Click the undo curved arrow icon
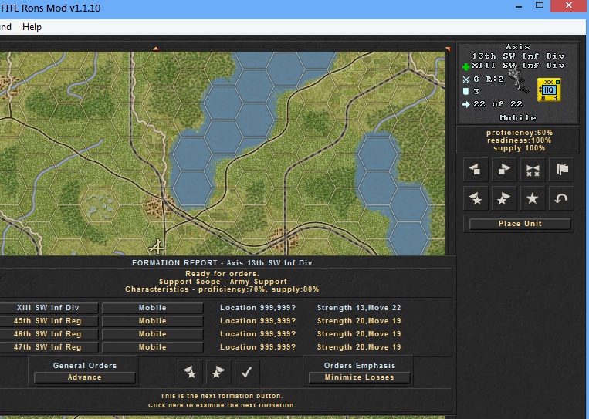Image resolution: width=589 pixels, height=419 pixels. pyautogui.click(x=561, y=198)
